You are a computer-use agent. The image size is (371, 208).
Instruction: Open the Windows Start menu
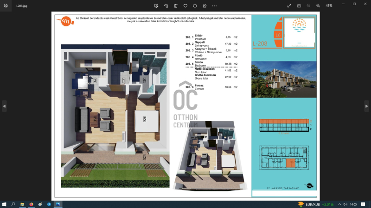4,204
